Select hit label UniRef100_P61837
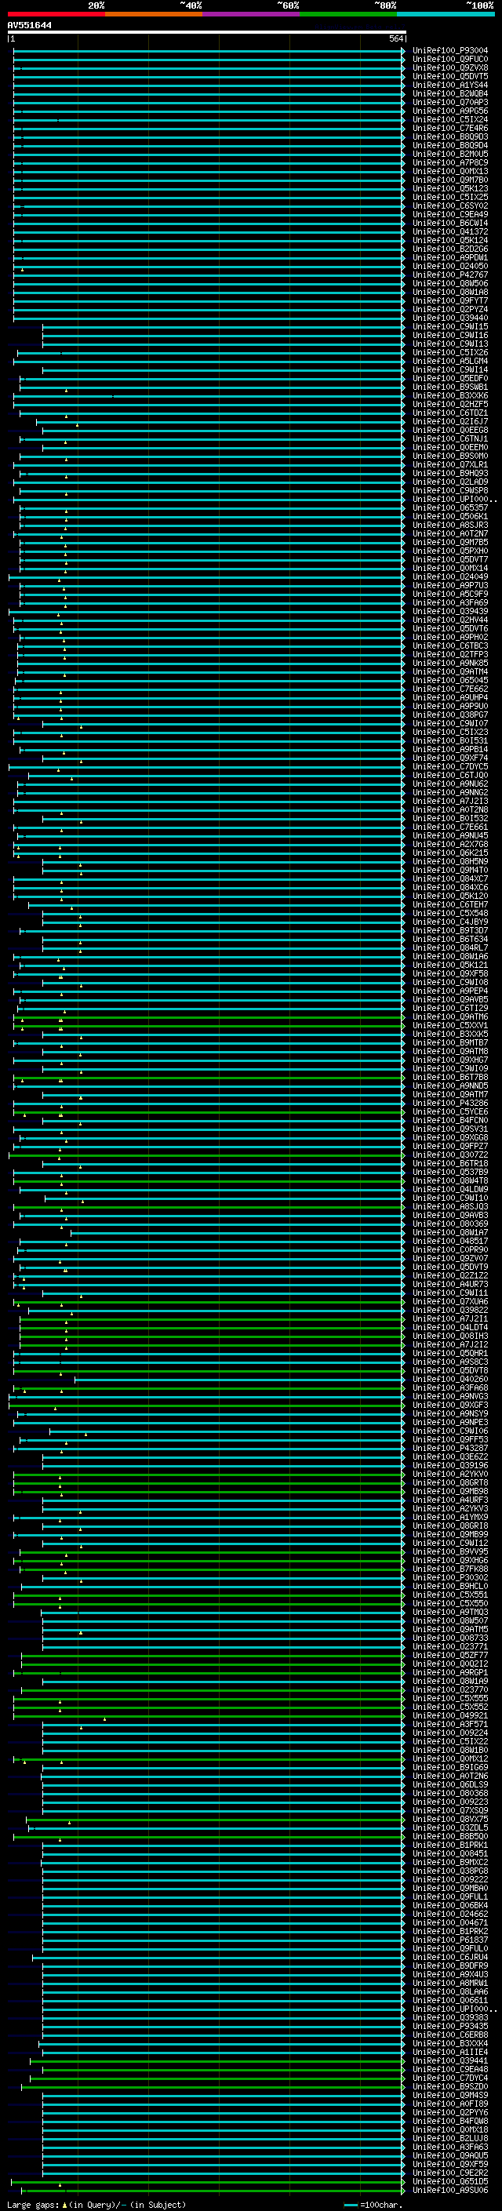This screenshot has width=502, height=2211. click(450, 1940)
